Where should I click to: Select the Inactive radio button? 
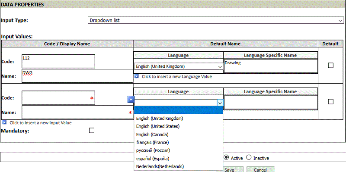pyautogui.click(x=249, y=158)
